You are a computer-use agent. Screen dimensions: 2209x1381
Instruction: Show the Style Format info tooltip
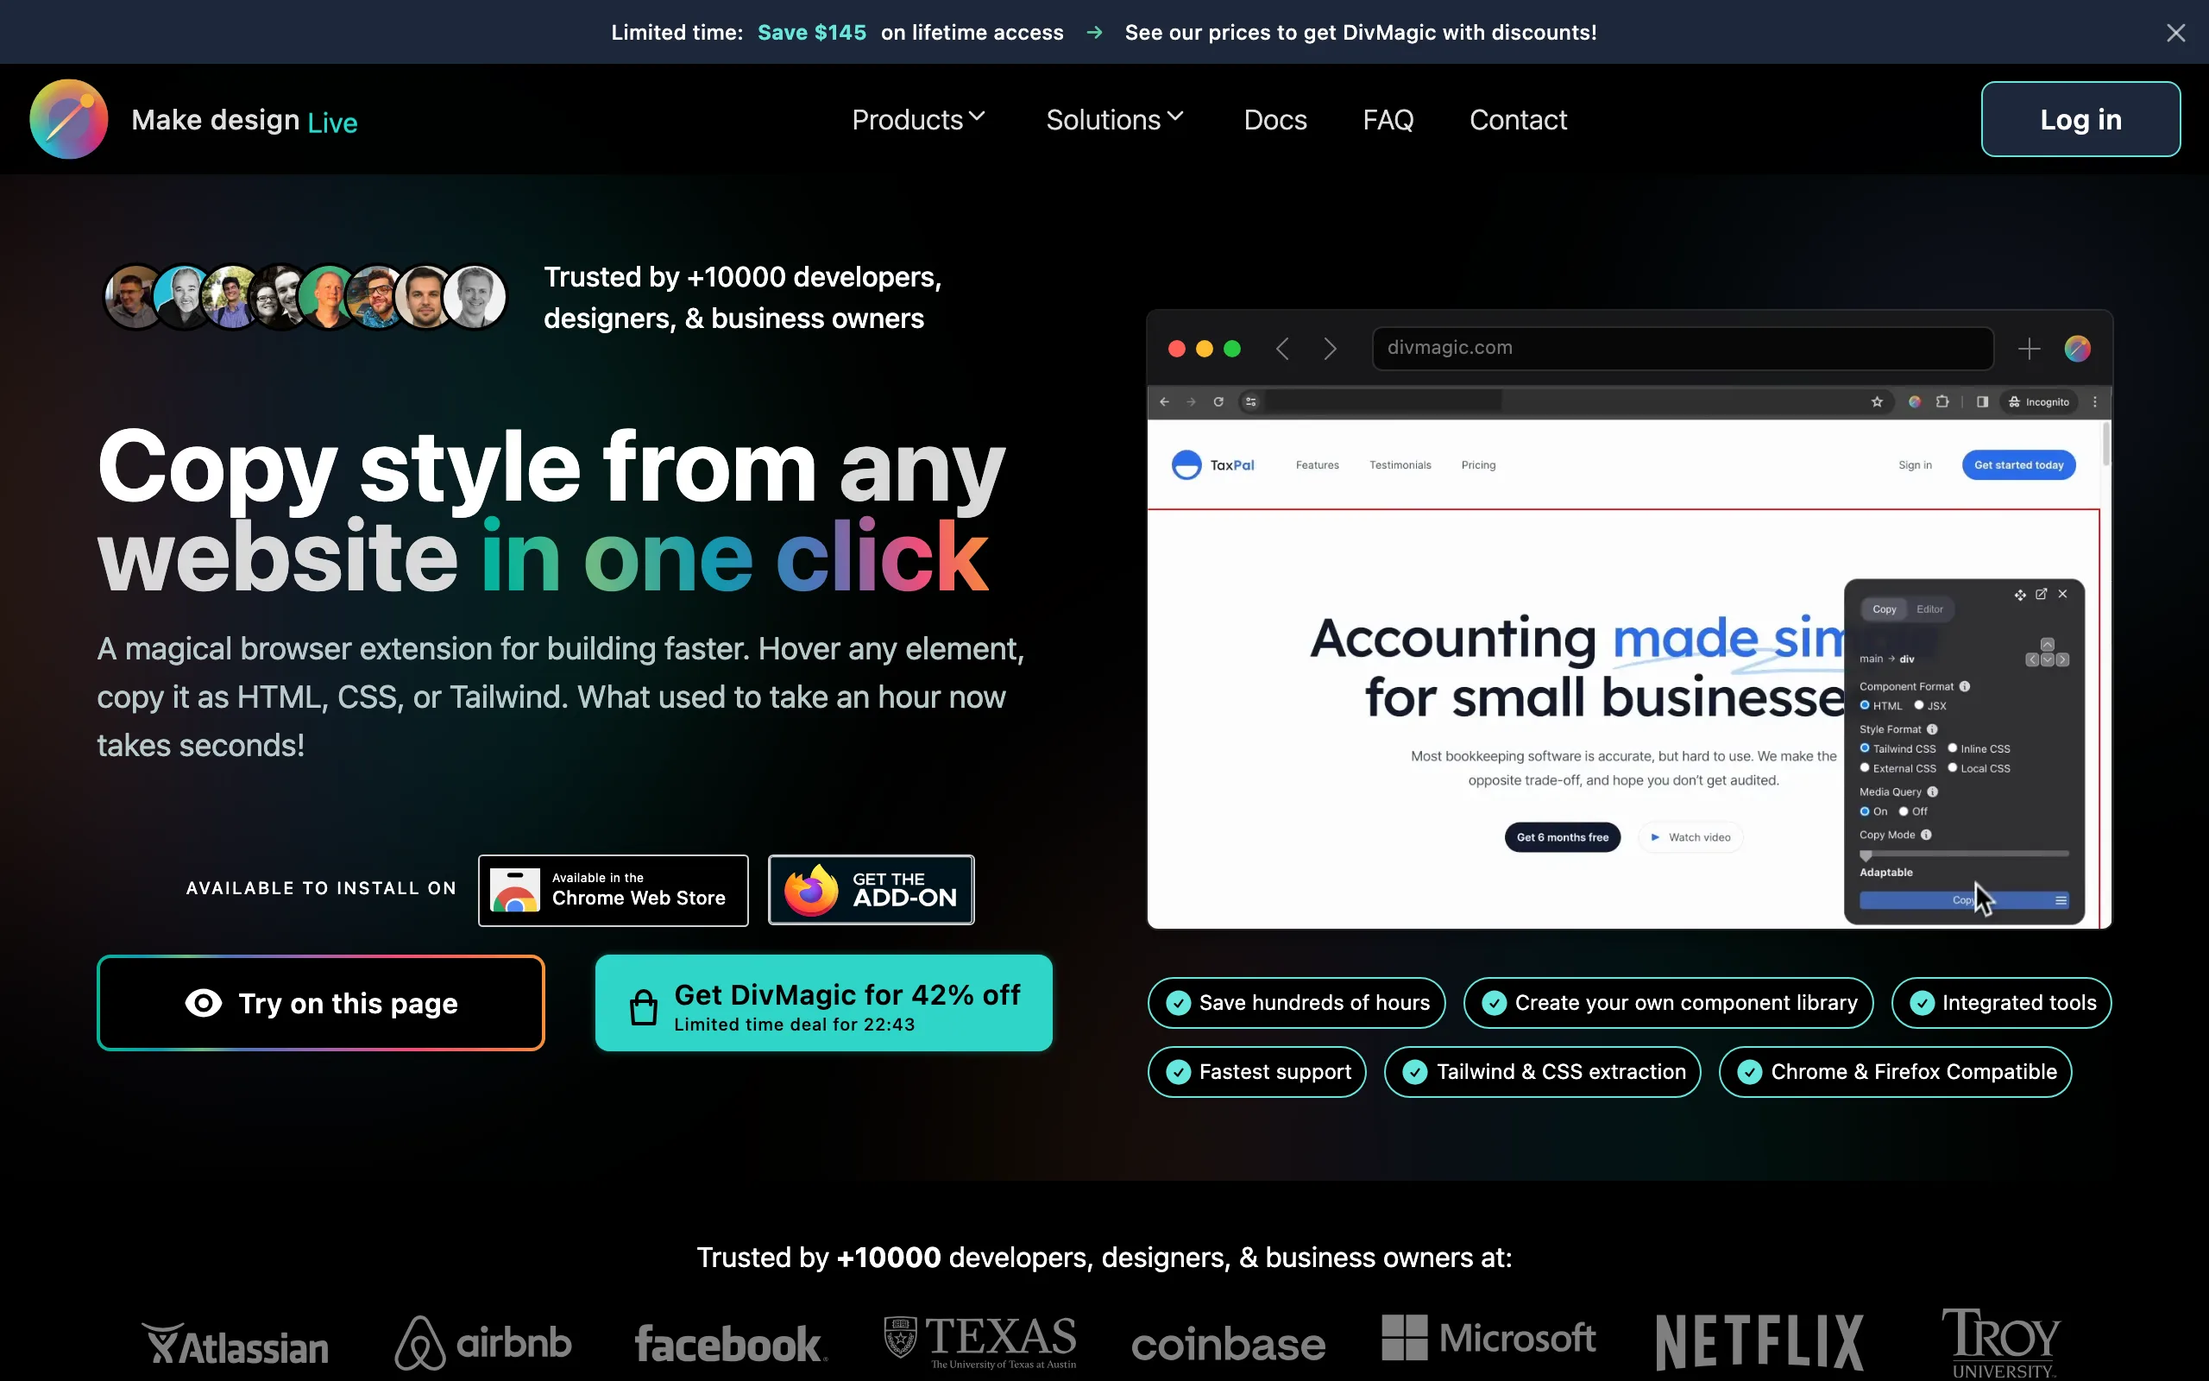click(1932, 730)
